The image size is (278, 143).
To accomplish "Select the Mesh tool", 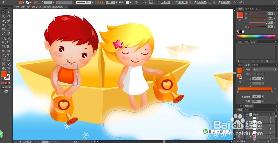I will pos(3,51).
